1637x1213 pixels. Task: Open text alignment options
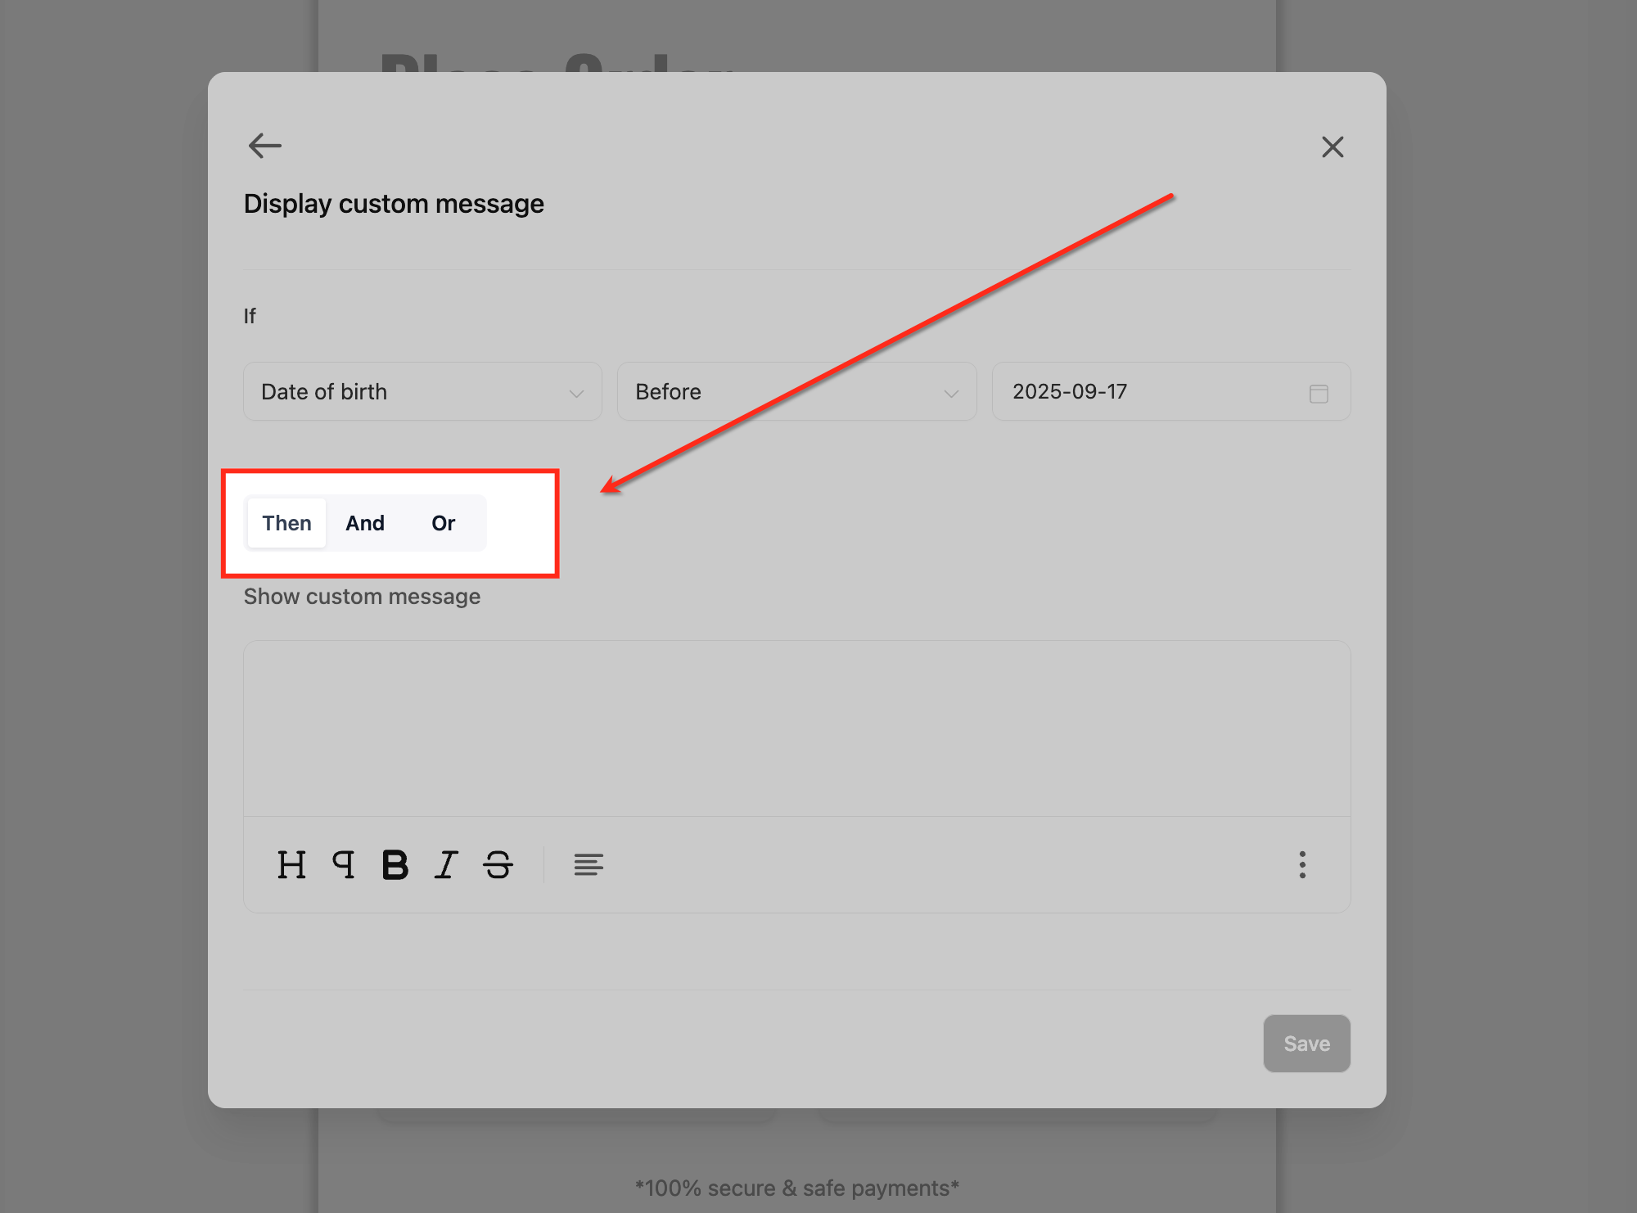tap(589, 864)
